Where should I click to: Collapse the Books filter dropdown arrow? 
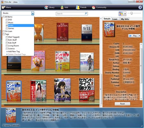coord(33,13)
